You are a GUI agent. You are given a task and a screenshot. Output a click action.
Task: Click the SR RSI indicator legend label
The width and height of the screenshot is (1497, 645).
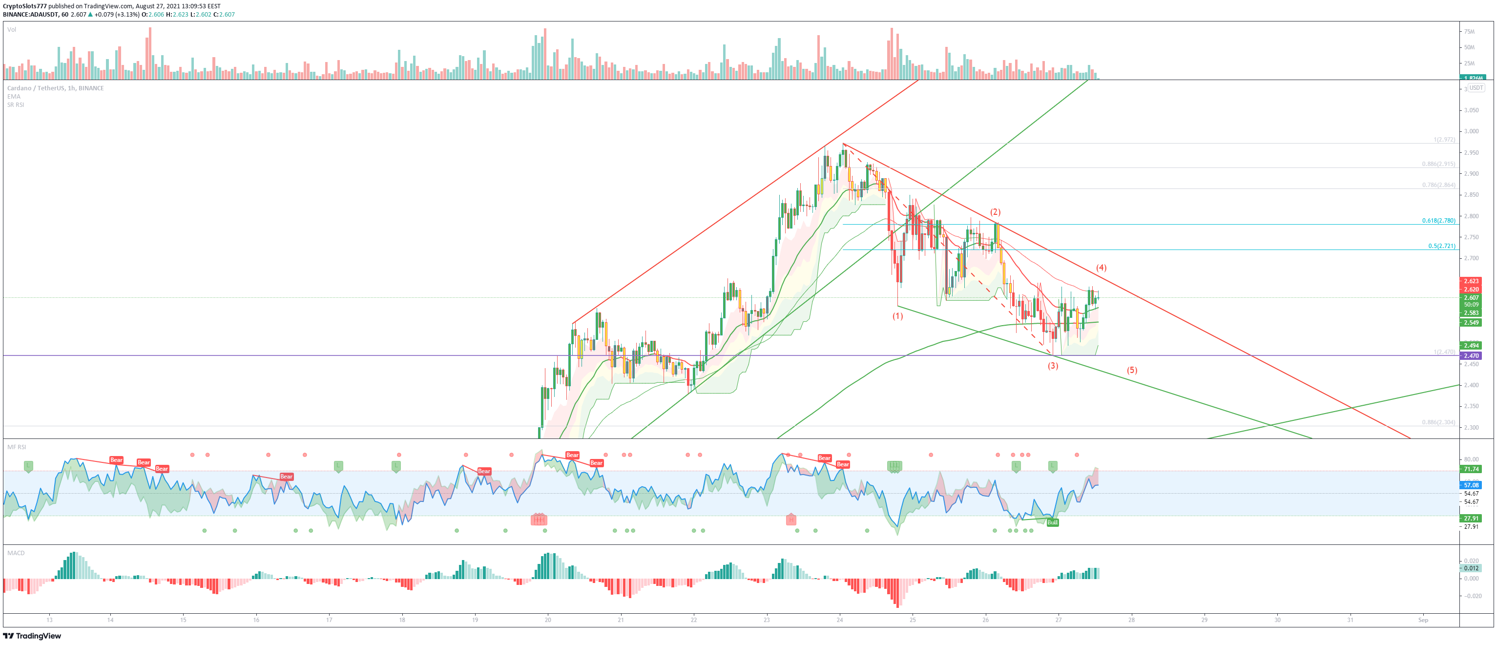pos(16,105)
